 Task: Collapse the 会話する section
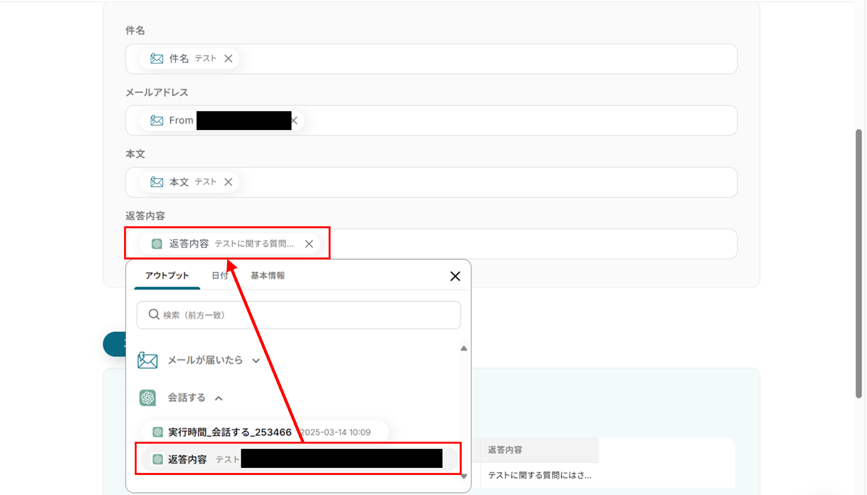[219, 398]
